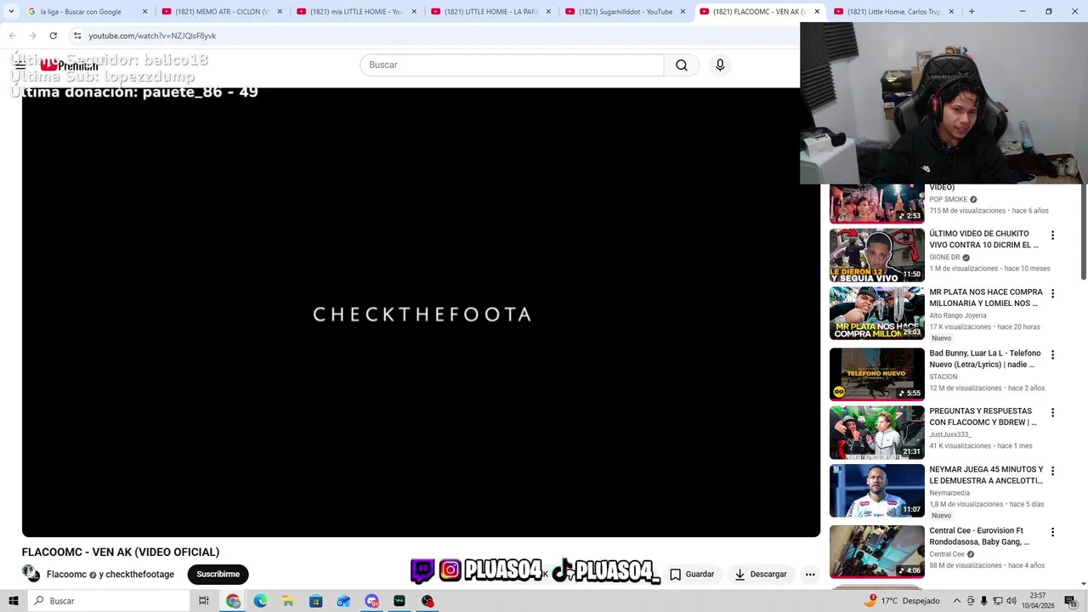
Task: Click the YouTube search input field
Action: pos(512,65)
